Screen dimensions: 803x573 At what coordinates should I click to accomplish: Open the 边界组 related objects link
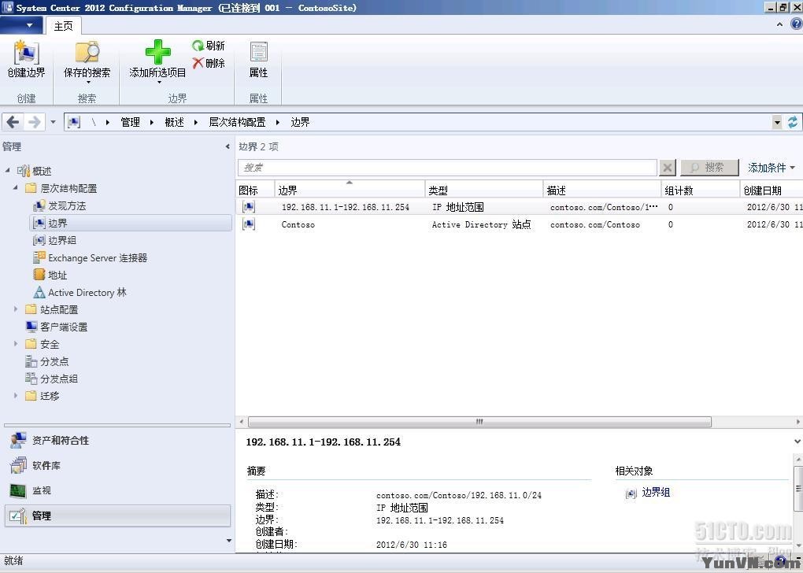pos(656,492)
